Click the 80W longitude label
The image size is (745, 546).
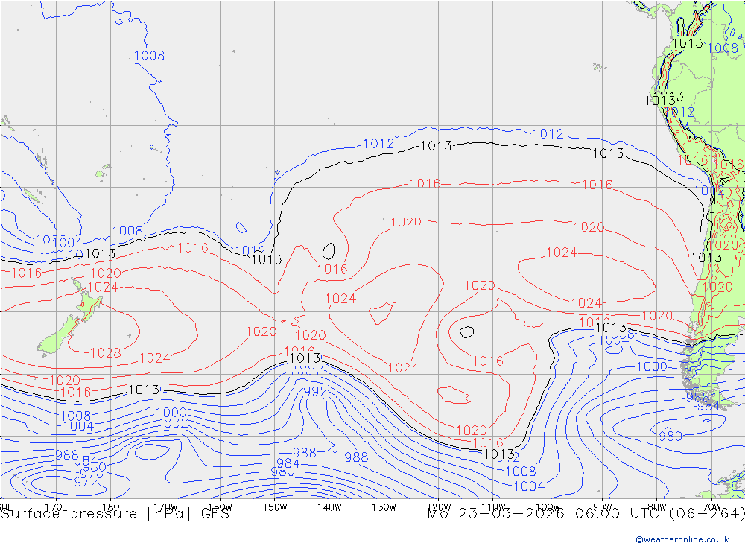click(657, 507)
